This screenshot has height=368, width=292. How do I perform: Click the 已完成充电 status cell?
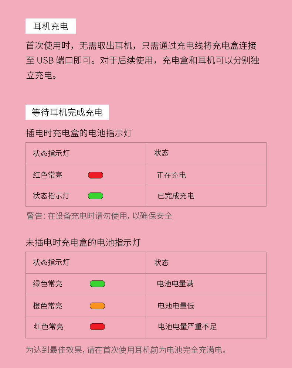point(176,196)
